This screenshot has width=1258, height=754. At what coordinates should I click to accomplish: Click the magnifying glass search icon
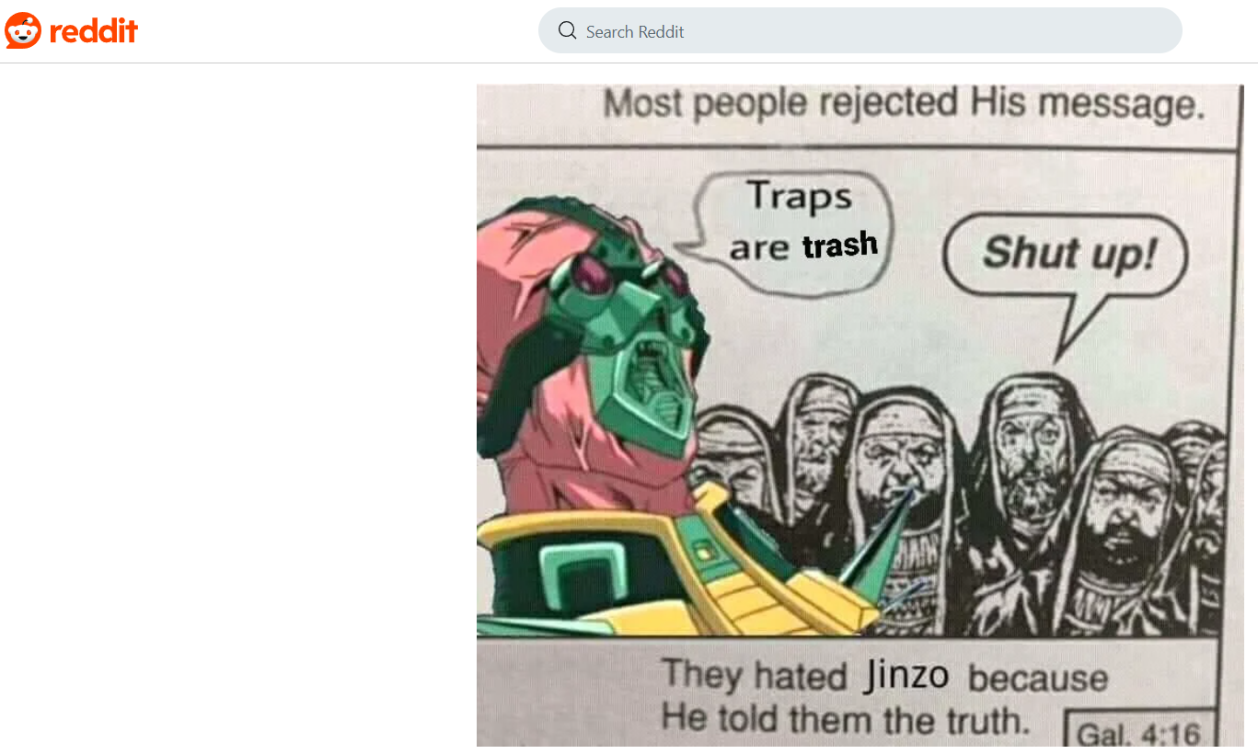567,31
